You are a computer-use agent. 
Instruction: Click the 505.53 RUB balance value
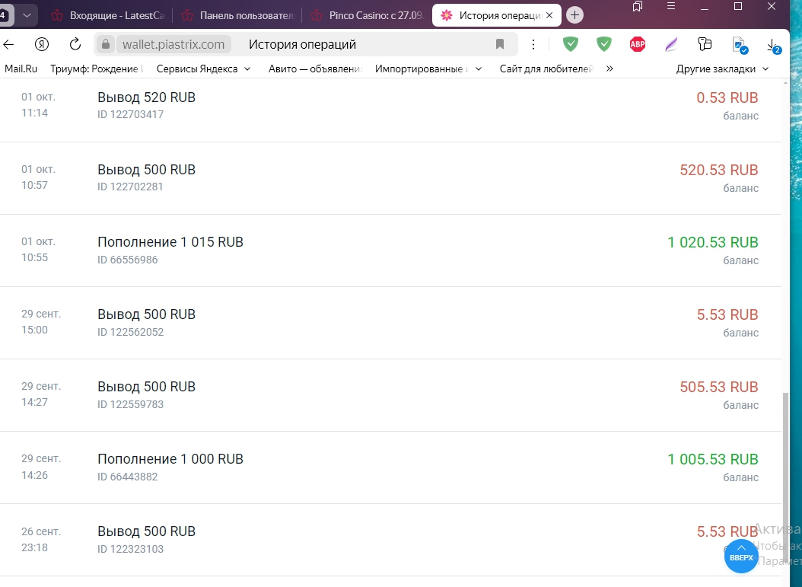[718, 387]
